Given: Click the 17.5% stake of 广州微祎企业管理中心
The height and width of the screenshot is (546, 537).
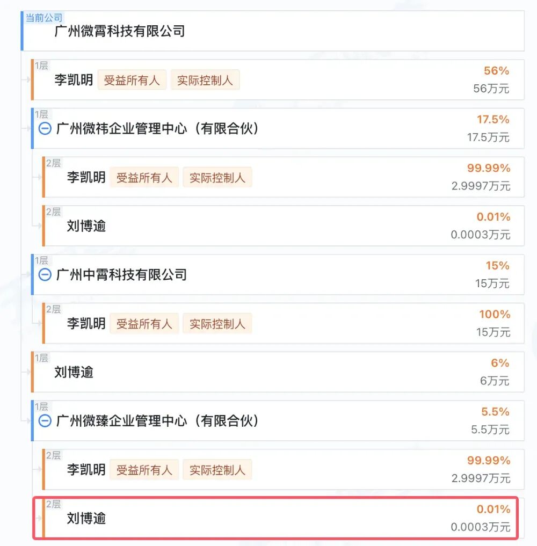Looking at the screenshot, I should (x=492, y=120).
